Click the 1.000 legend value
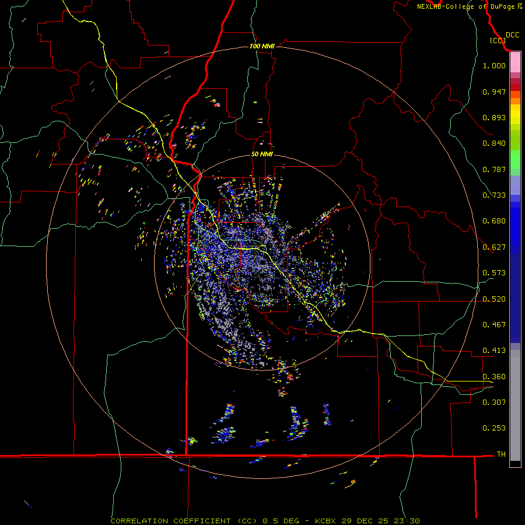 (494, 65)
